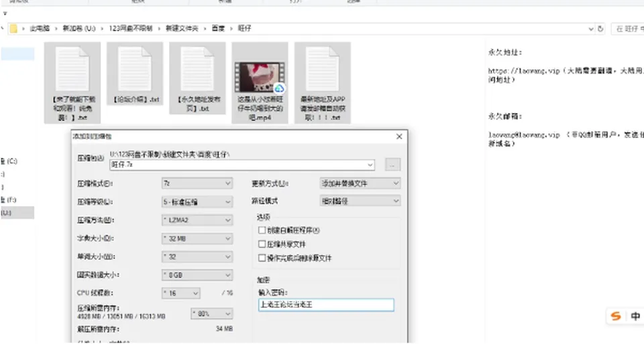Open the word size 32 dropdown
Viewport: 644px width, 344px height.
(197, 257)
